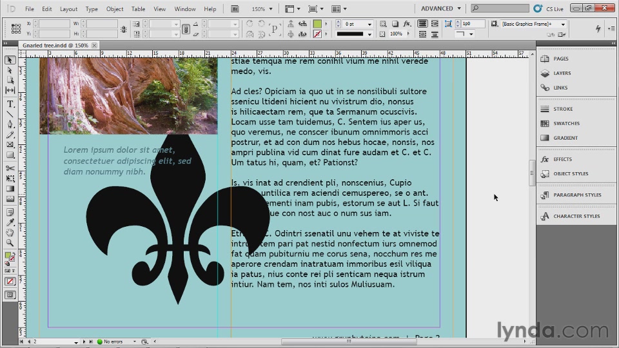Select the Direct Selection tool
Viewport: 619px width, 348px height.
[10, 70]
